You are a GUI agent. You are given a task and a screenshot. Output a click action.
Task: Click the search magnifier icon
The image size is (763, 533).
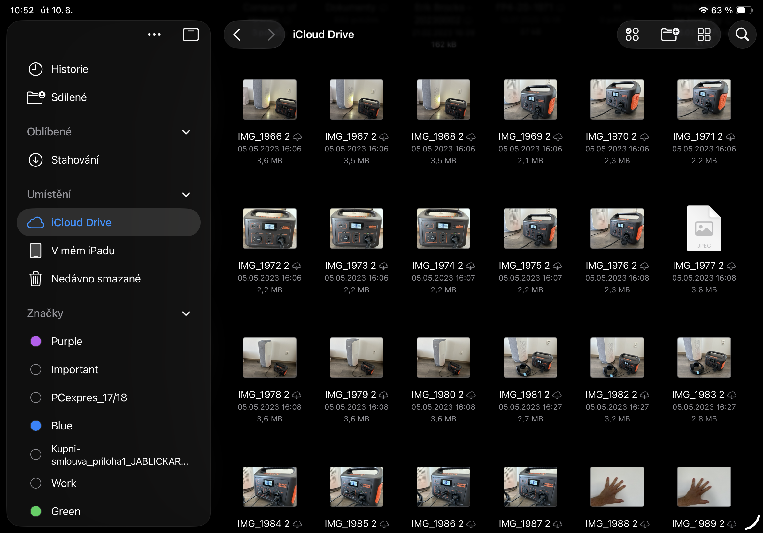click(x=742, y=35)
